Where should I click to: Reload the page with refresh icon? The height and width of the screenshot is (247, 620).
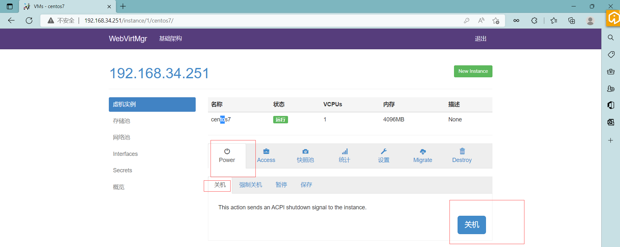(29, 21)
